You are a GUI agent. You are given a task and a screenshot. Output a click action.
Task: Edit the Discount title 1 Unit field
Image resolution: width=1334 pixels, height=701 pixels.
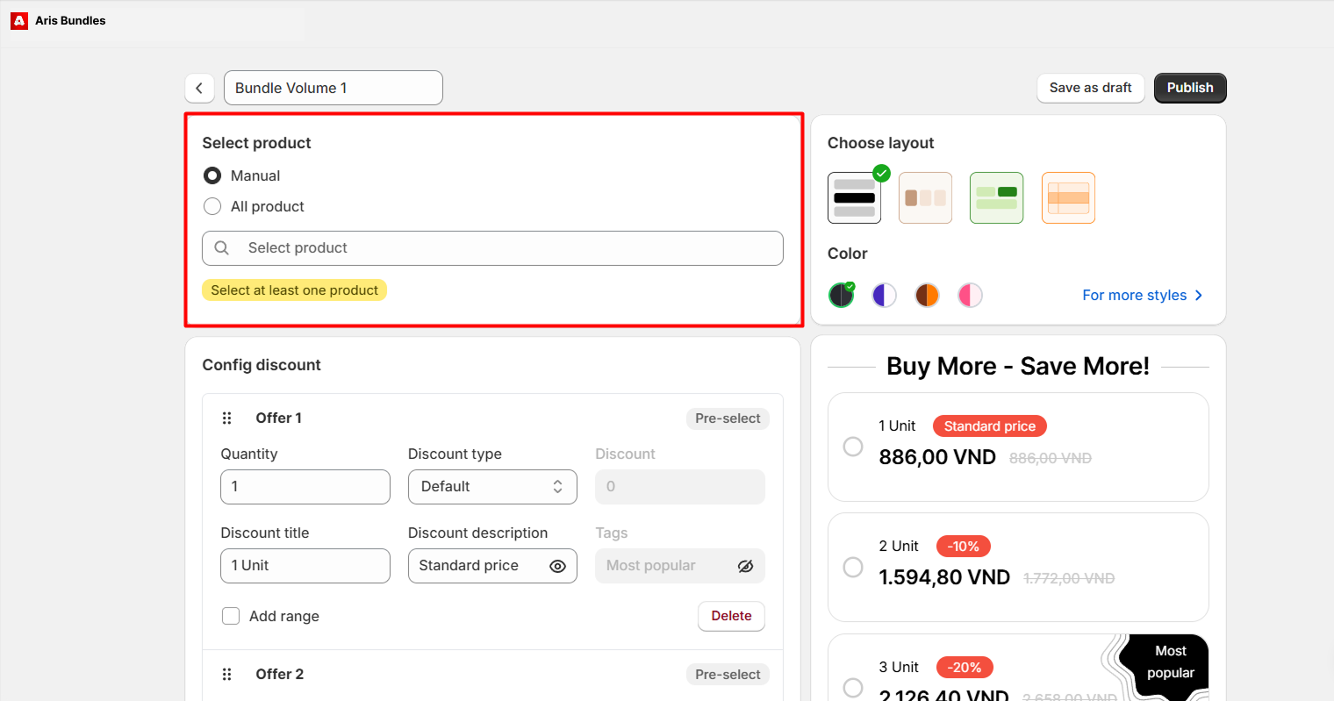pos(305,566)
